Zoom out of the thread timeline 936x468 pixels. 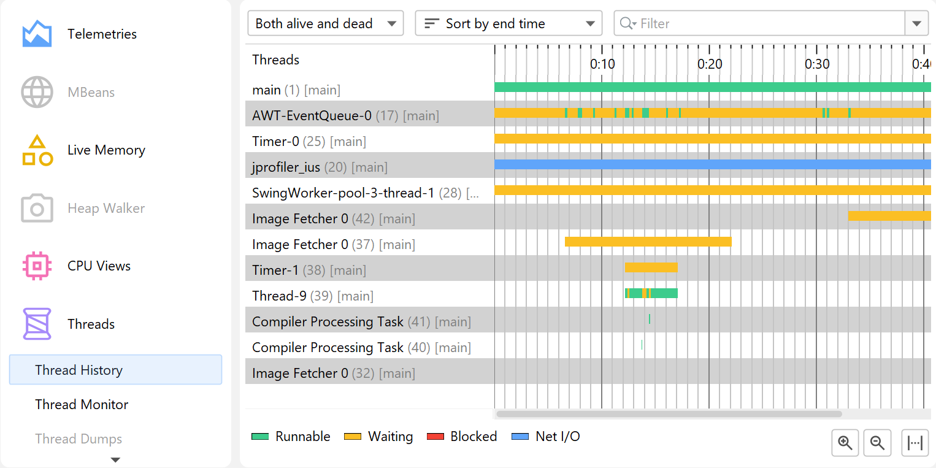tap(877, 443)
